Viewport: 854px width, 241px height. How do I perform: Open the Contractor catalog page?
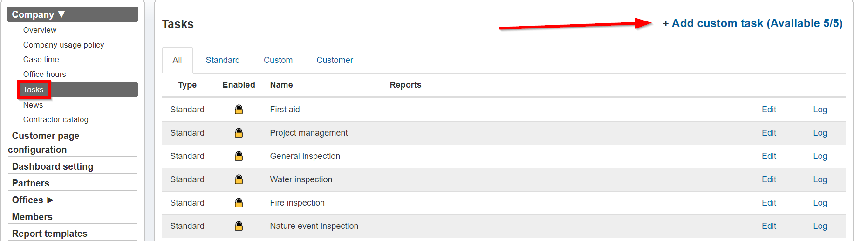tap(56, 119)
